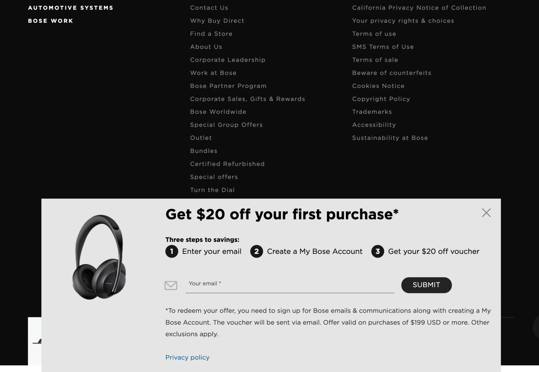
Task: Open the Accessibility page
Action: 374,125
